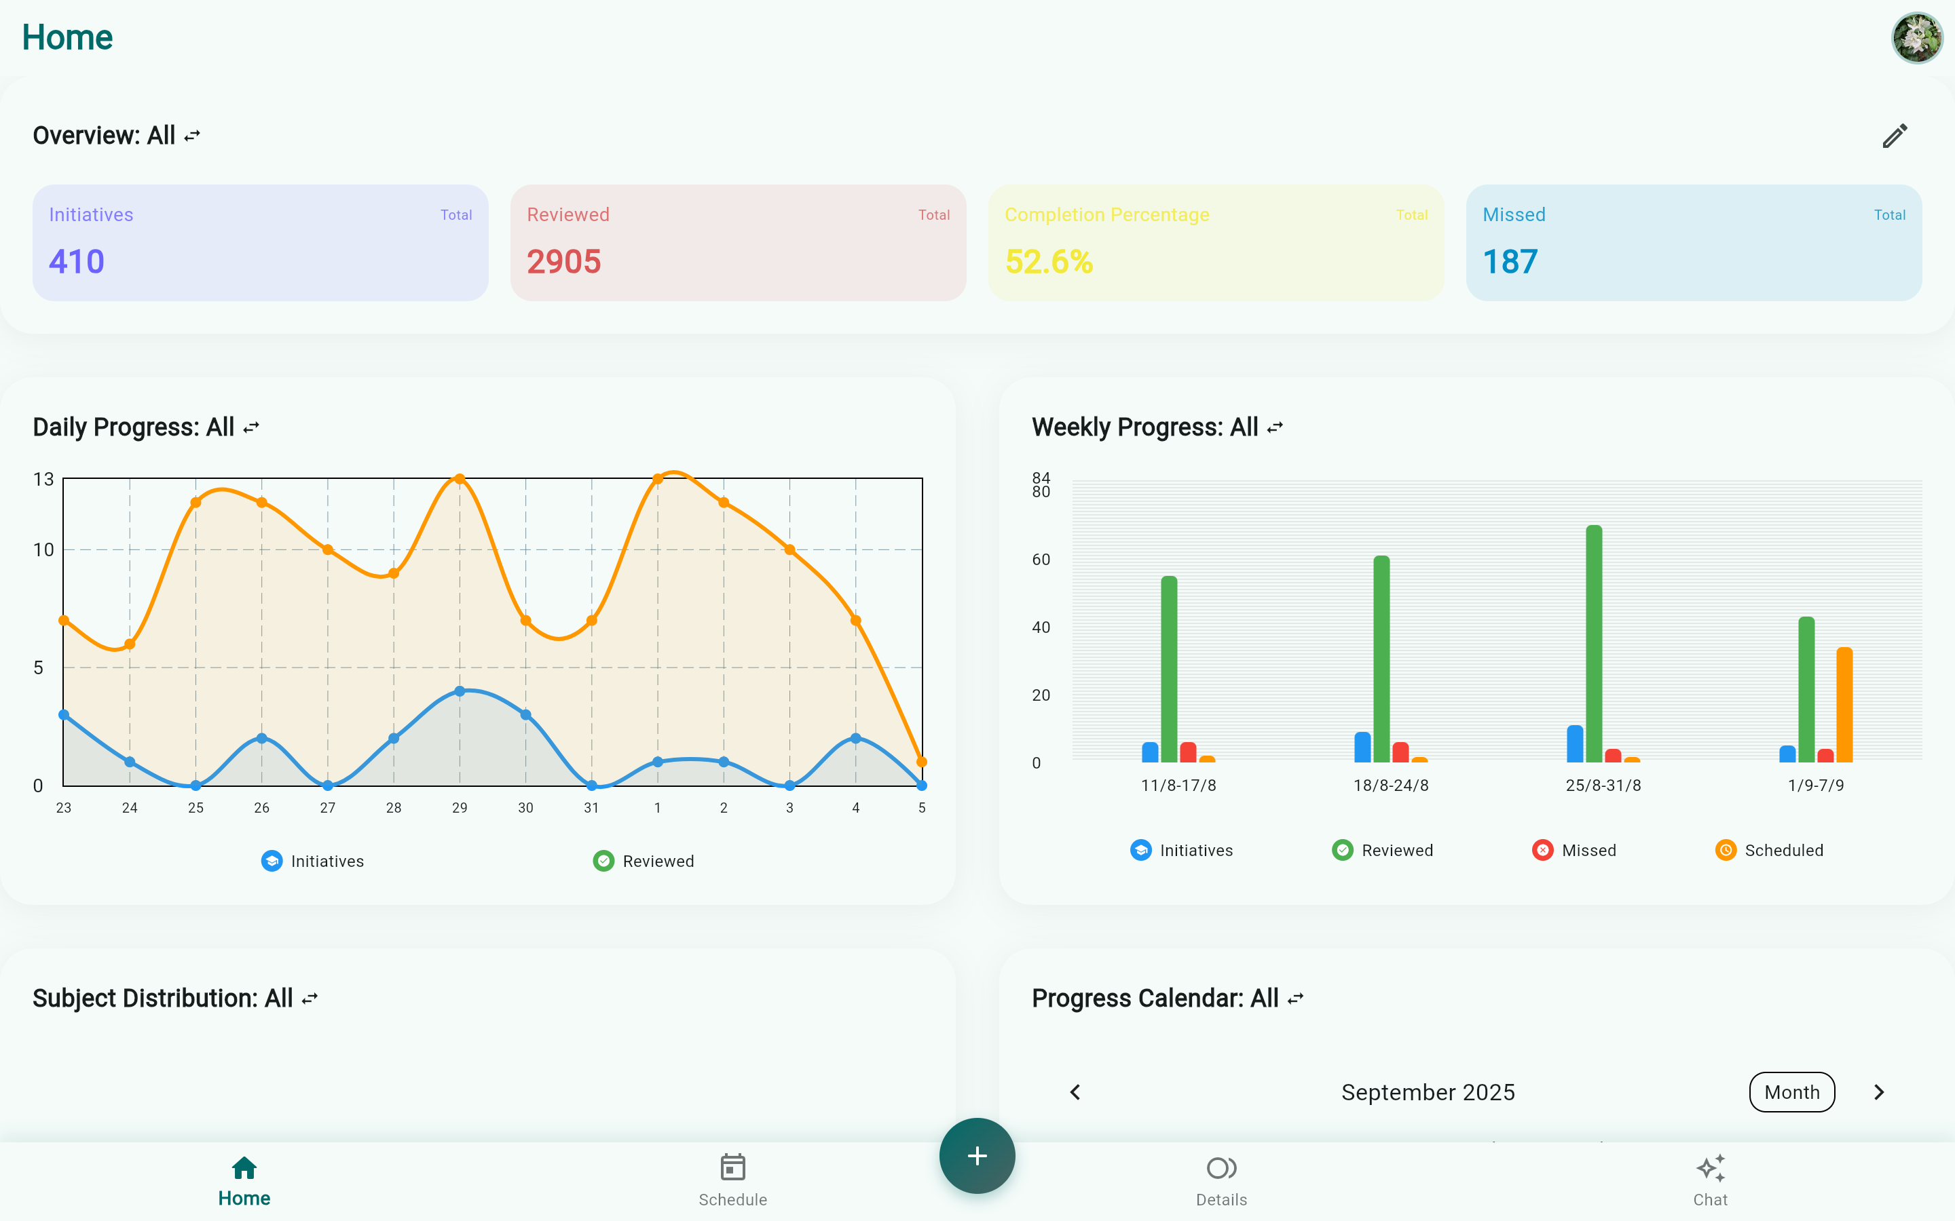Open the Initiatives total card
Image resolution: width=1955 pixels, height=1221 pixels.
pos(260,243)
